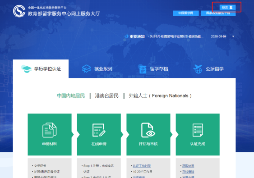This screenshot has width=254, height=178.
Task: Switch to the 公派留学 tab
Action: click(208, 69)
